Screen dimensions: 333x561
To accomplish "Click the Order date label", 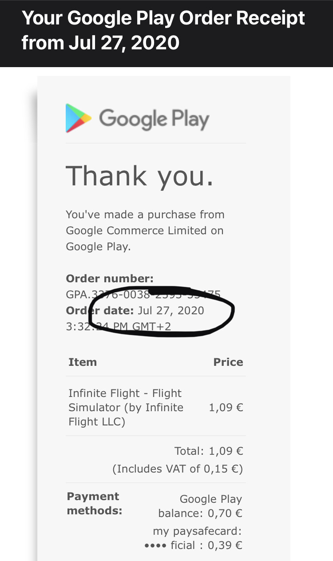I will pyautogui.click(x=100, y=310).
